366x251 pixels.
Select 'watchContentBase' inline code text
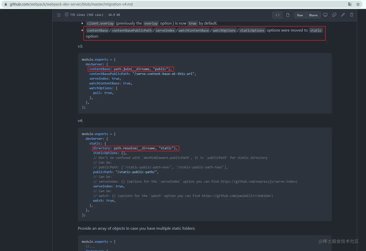click(x=194, y=30)
